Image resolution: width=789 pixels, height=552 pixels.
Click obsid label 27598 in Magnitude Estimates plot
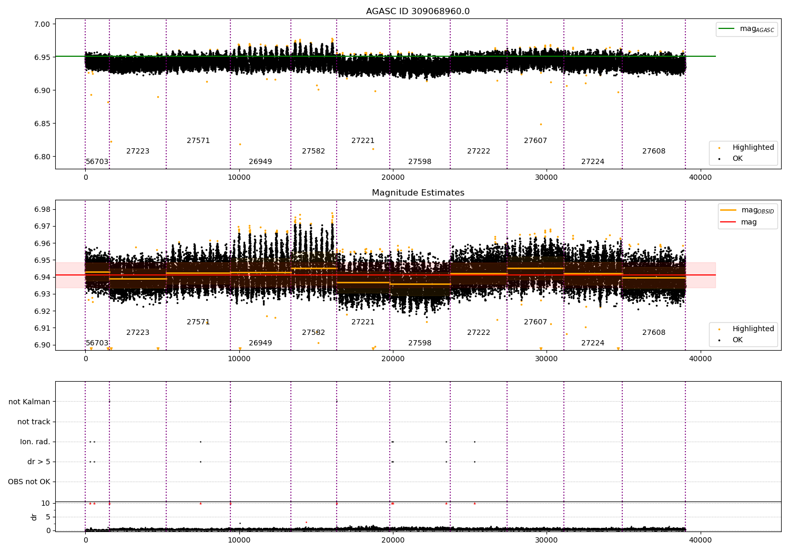420,343
